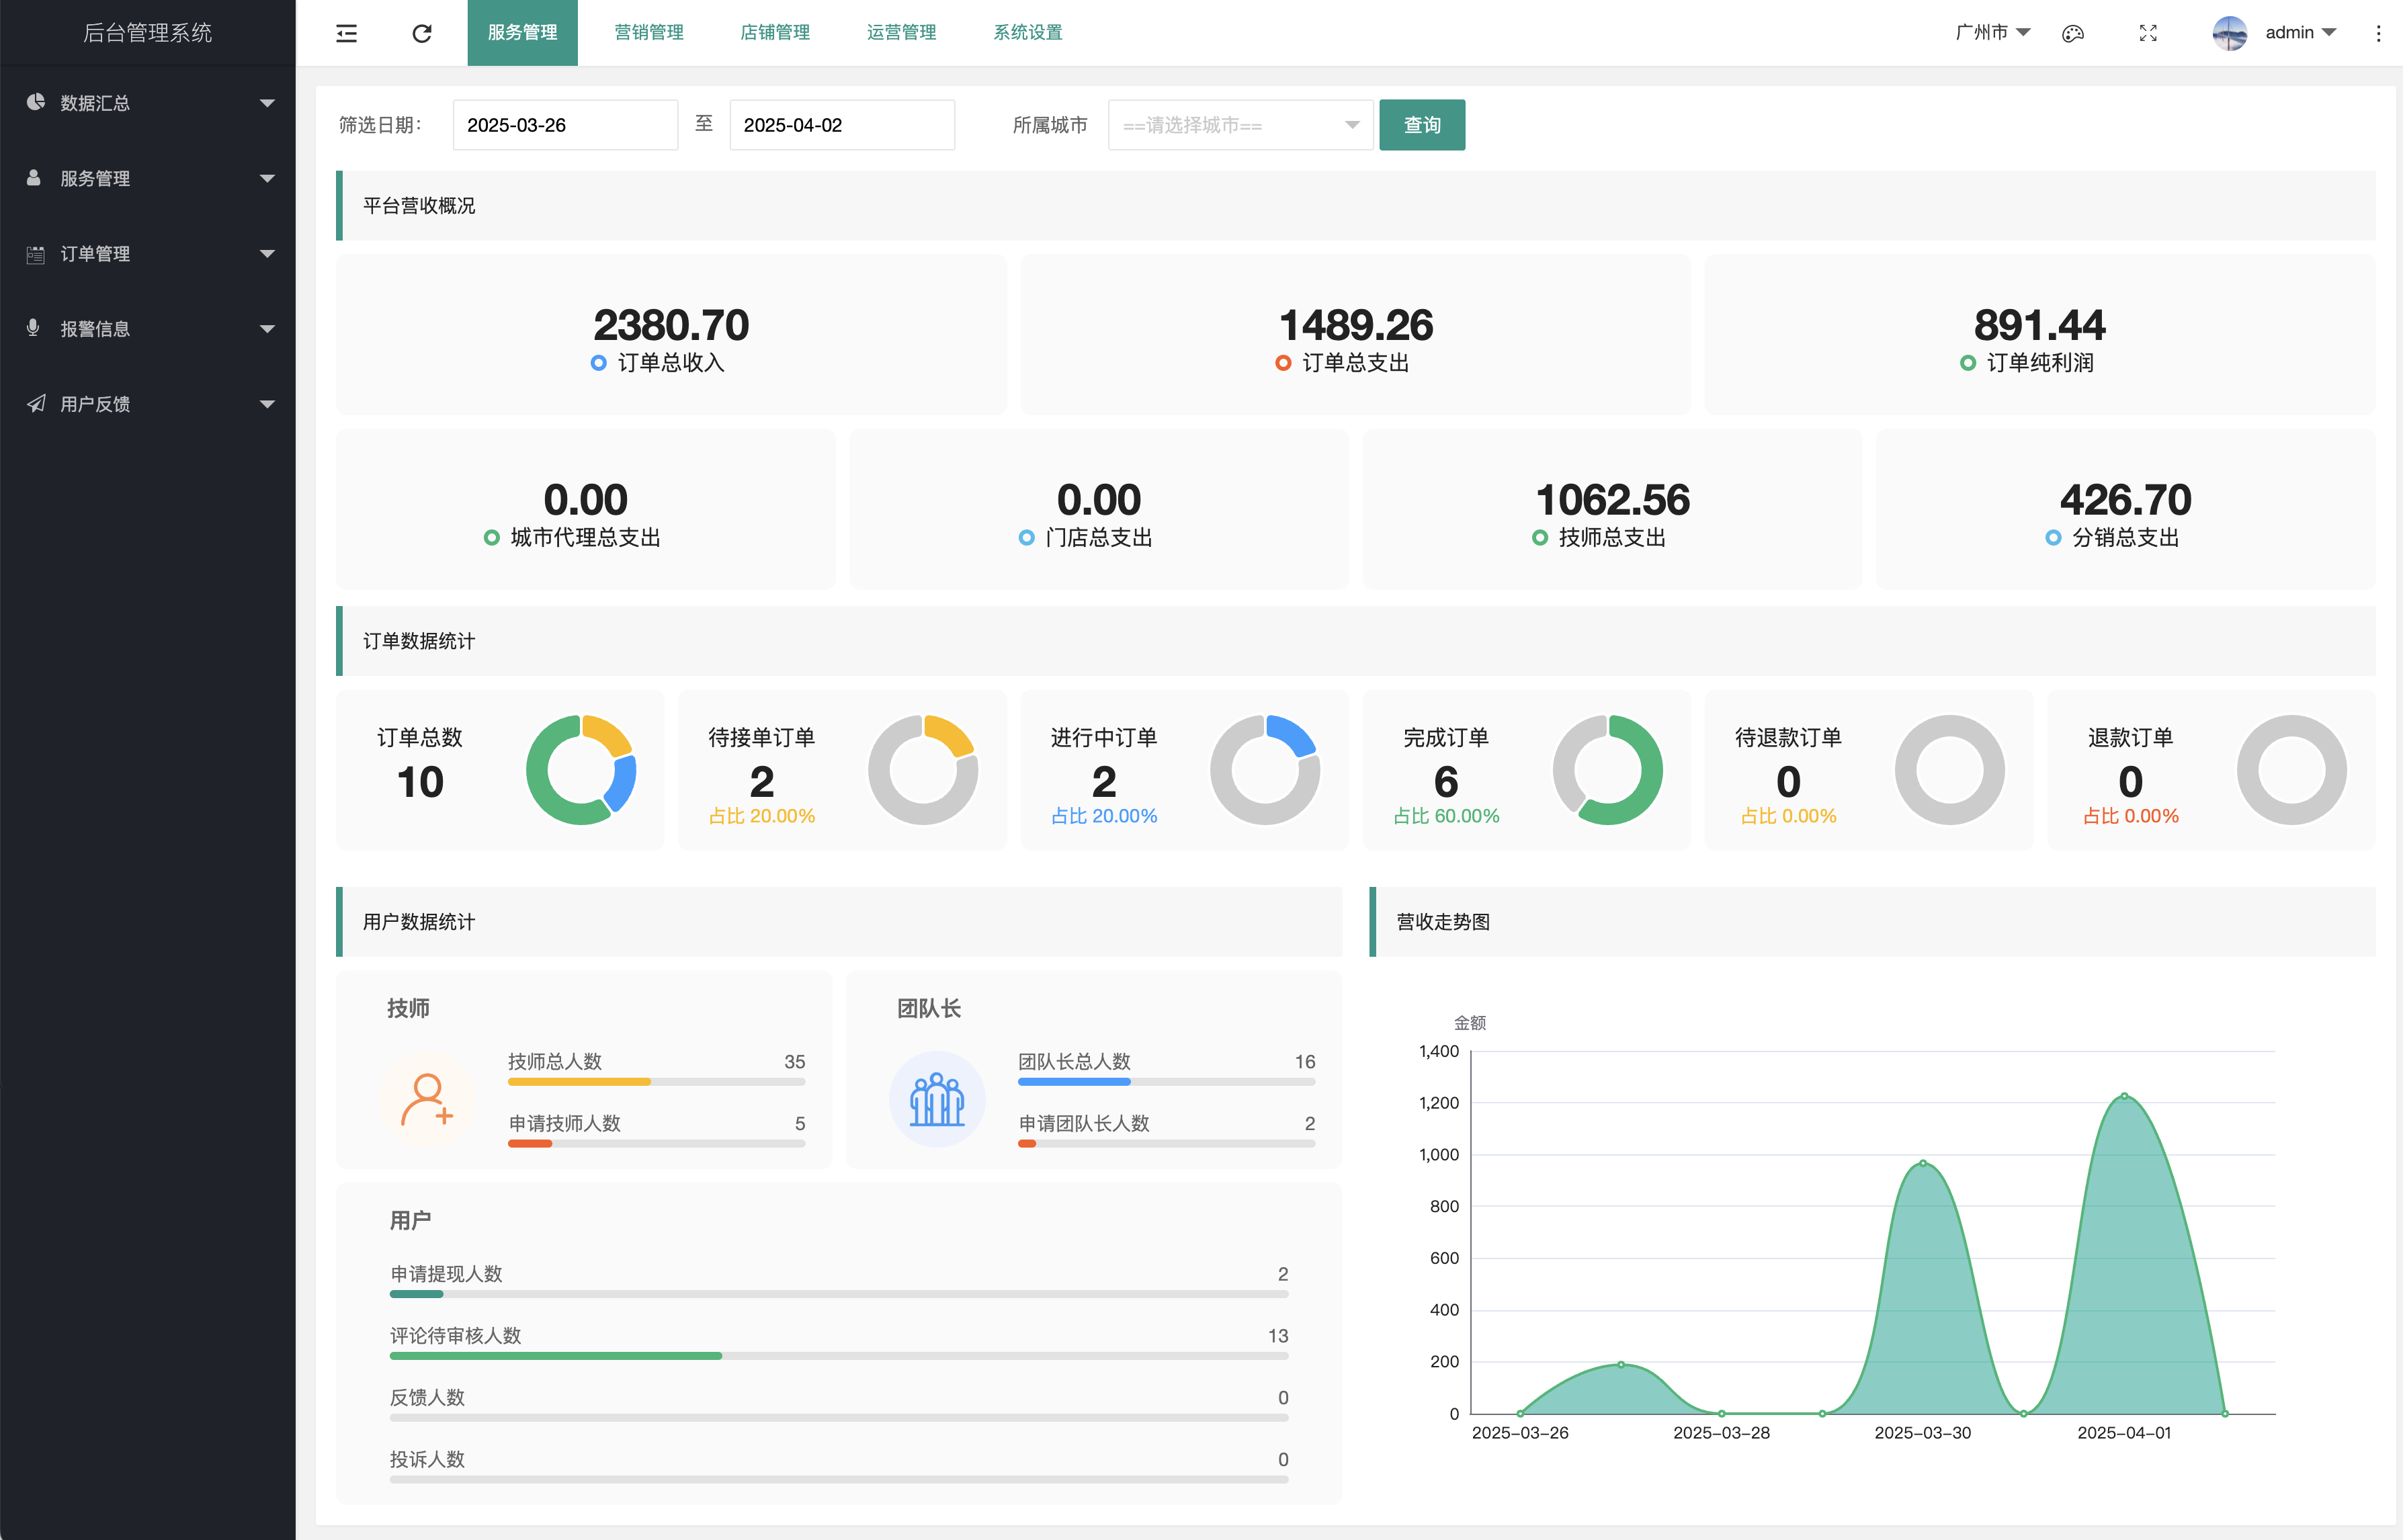Open the 所属城市 city dropdown
Image resolution: width=2403 pixels, height=1540 pixels.
point(1240,125)
